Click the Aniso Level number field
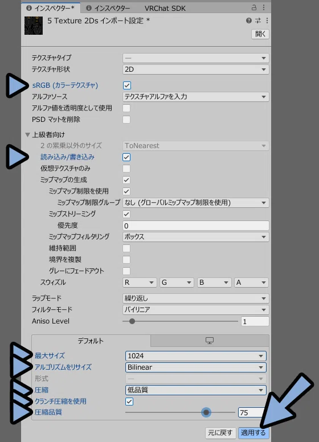The image size is (319, 442). click(255, 321)
